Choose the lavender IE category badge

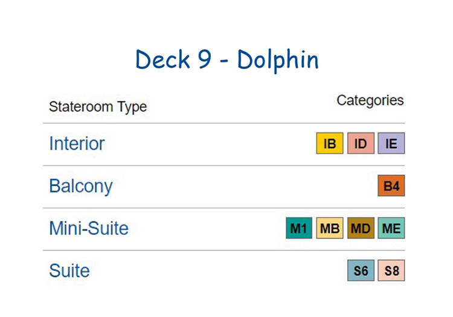click(391, 143)
